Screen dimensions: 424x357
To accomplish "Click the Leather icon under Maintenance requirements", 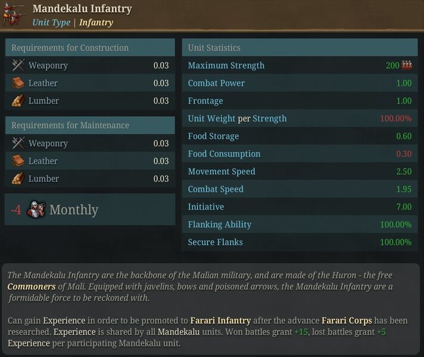I will click(x=18, y=161).
